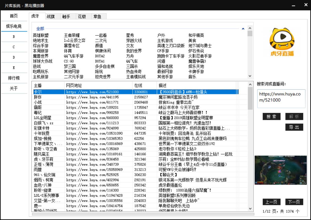
Task: Click the 导出 export button
Action: pos(294,127)
